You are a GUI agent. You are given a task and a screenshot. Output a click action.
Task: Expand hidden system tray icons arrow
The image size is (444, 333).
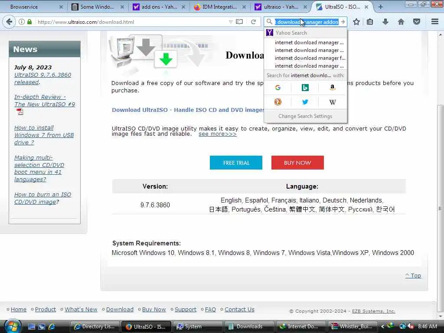382,326
